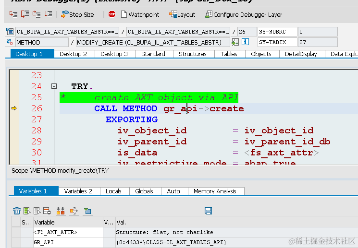Screen dimensions: 358x248
Task: Click the trash can delete variables icon
Action: click(17, 211)
